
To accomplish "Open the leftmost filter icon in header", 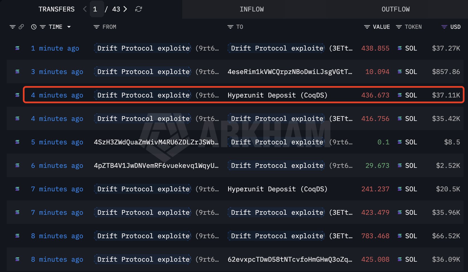I will 13,27.
